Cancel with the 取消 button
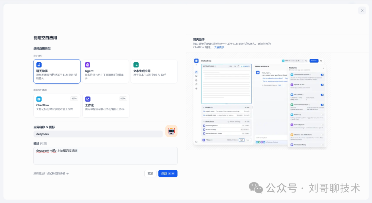 pos(151,174)
